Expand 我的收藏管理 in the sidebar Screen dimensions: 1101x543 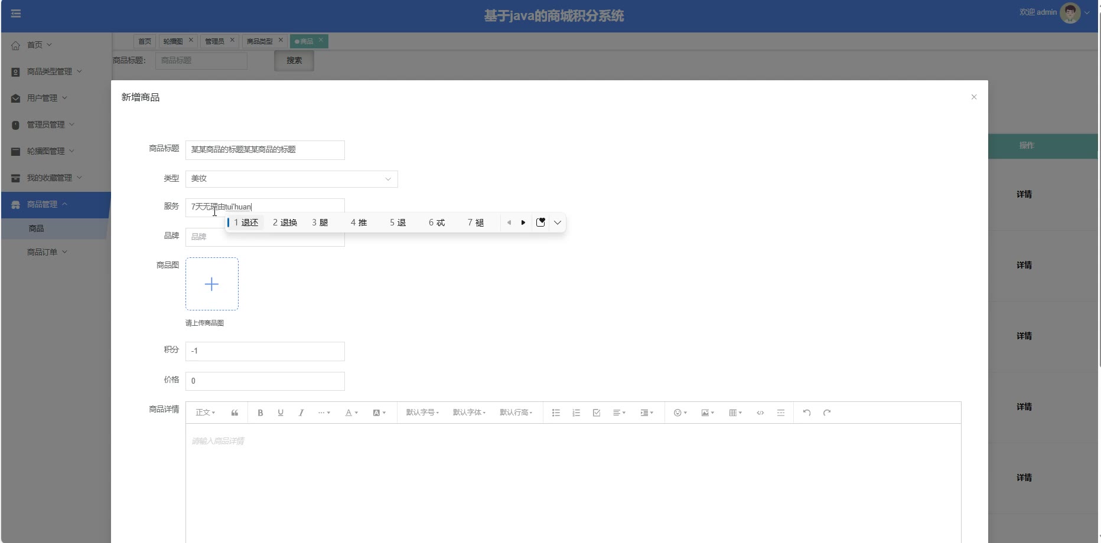click(x=56, y=178)
